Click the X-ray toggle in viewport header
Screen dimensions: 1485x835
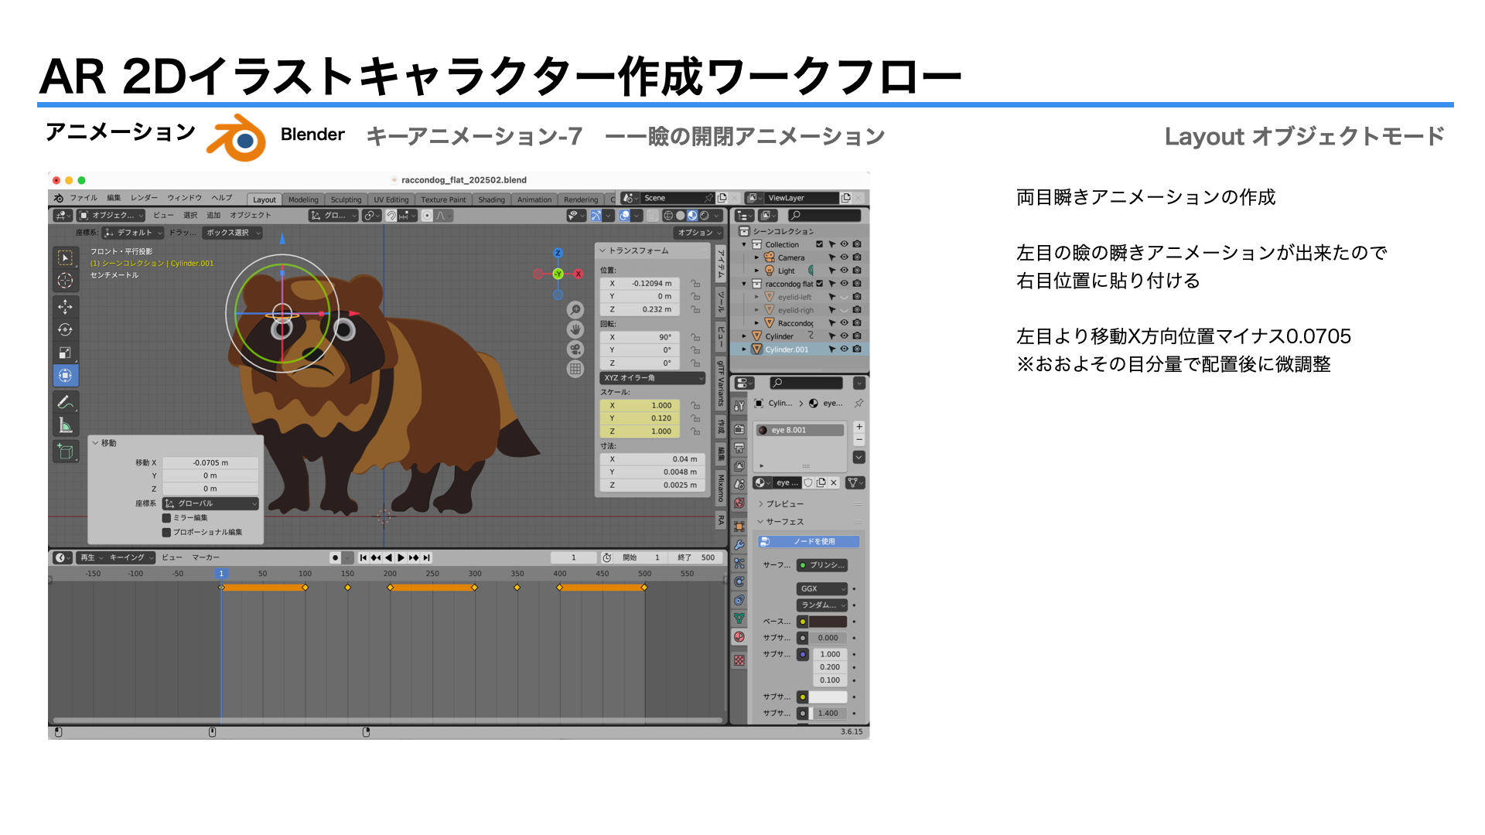pyautogui.click(x=652, y=216)
